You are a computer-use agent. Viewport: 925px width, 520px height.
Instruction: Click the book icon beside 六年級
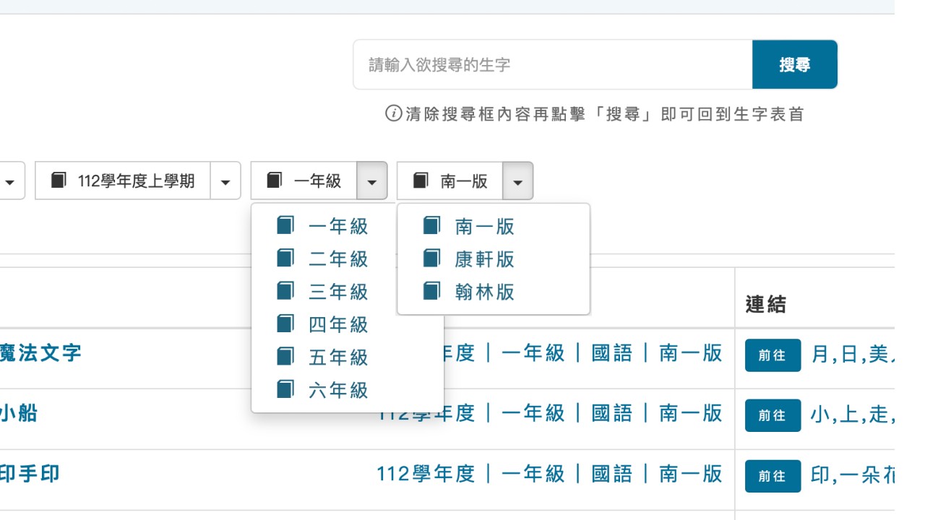[x=285, y=389]
